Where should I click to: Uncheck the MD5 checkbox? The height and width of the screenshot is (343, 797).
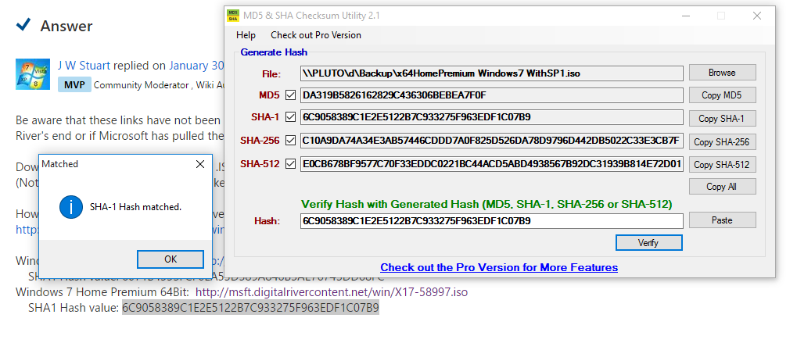click(x=290, y=95)
